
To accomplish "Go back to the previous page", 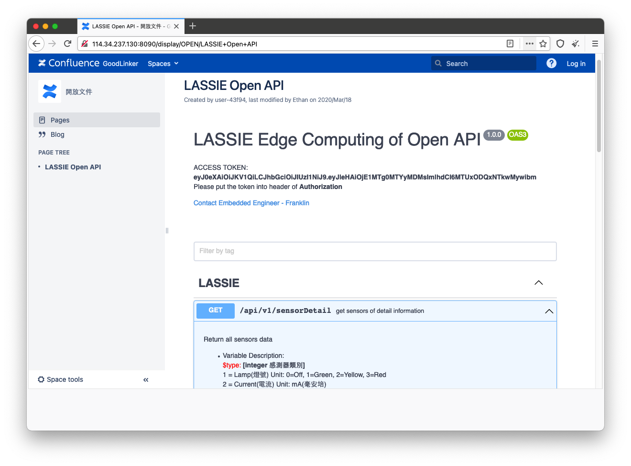I will click(x=36, y=44).
